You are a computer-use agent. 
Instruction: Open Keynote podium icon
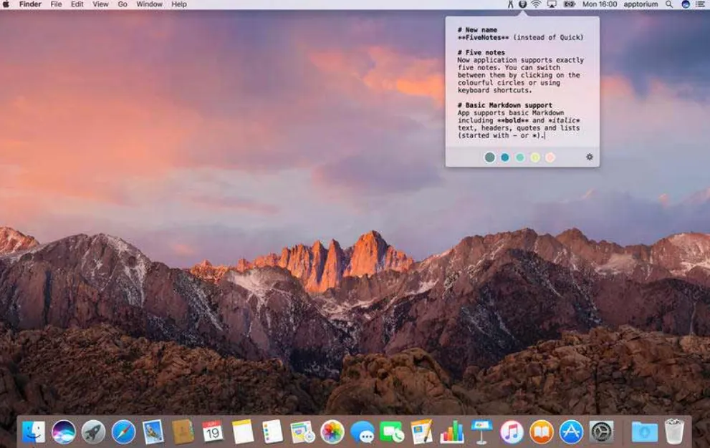(x=481, y=432)
